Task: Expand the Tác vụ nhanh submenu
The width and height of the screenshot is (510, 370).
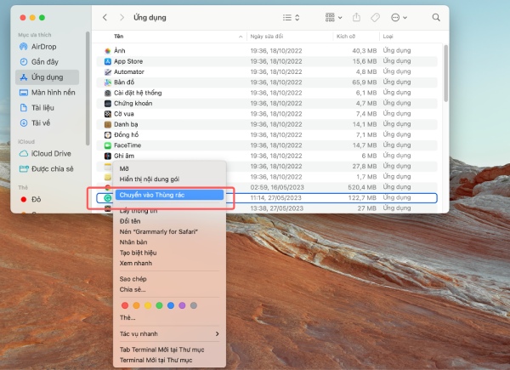Action: (x=169, y=334)
